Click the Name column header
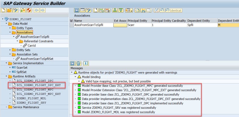This screenshot has width=239, height=117. (93, 21)
